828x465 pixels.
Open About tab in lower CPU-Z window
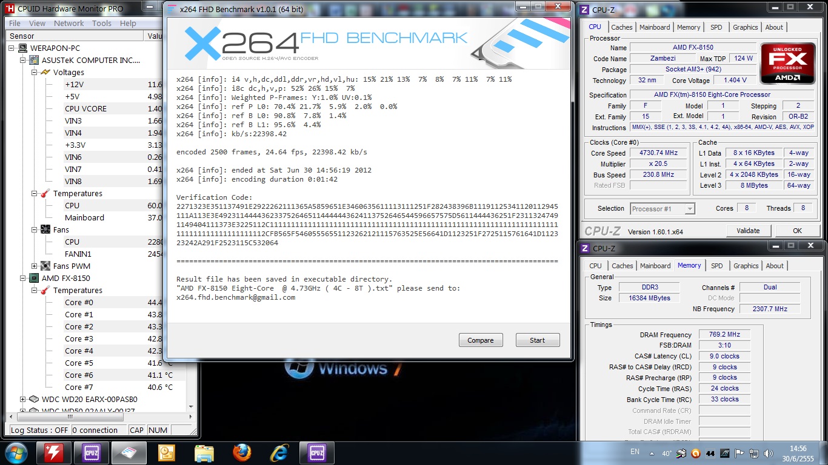(x=775, y=266)
